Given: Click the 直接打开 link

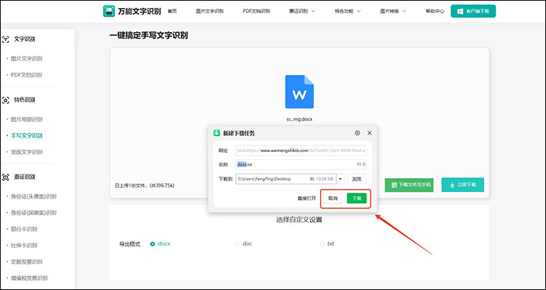Looking at the screenshot, I should coord(306,198).
